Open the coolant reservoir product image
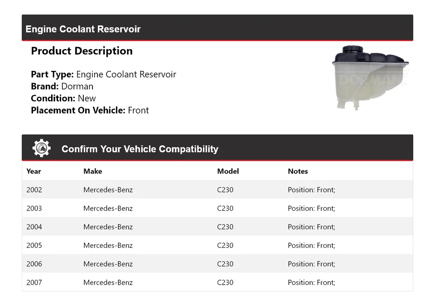This screenshot has height=306, width=435. [x=370, y=77]
